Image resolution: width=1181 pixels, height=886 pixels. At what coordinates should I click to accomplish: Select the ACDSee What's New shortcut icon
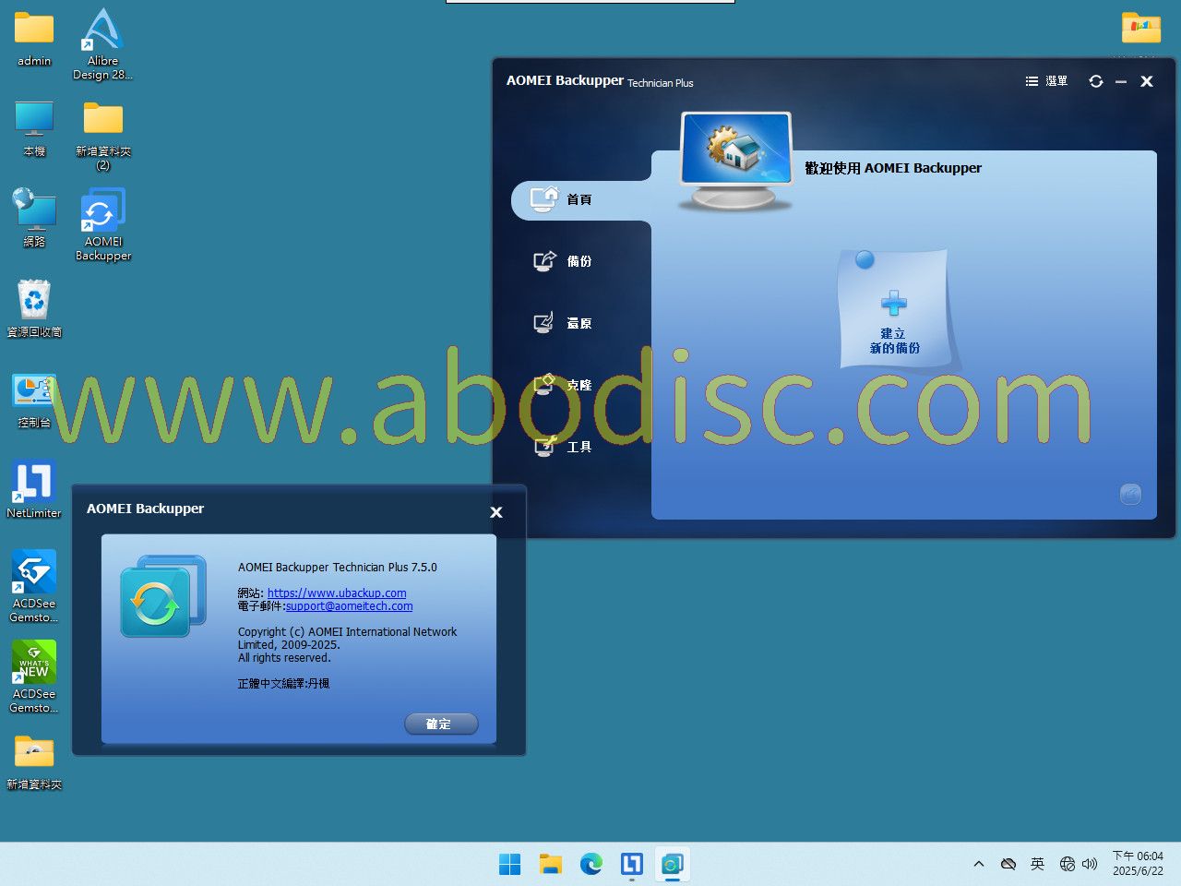click(34, 677)
